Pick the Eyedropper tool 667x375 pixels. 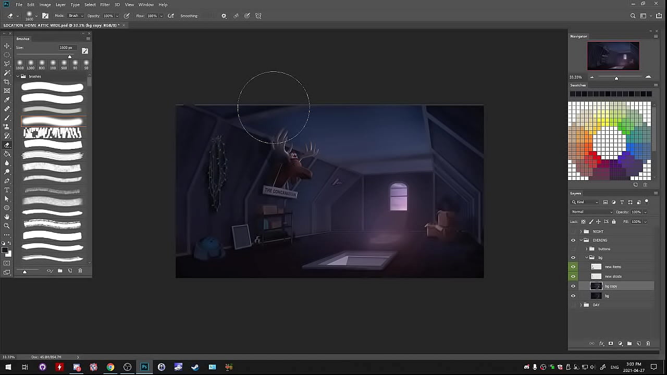point(7,99)
